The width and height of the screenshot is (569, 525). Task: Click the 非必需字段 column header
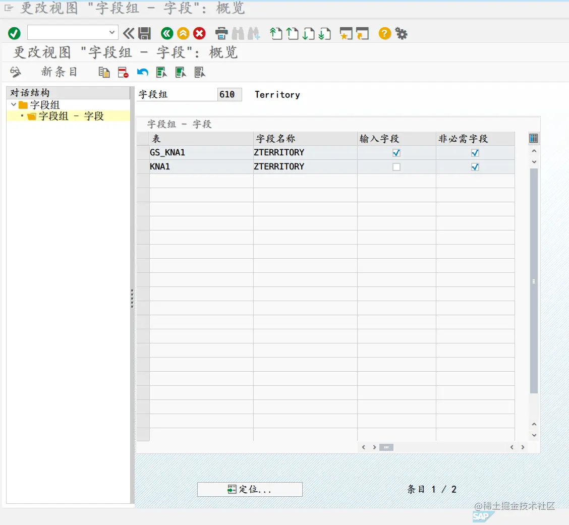[x=475, y=139]
